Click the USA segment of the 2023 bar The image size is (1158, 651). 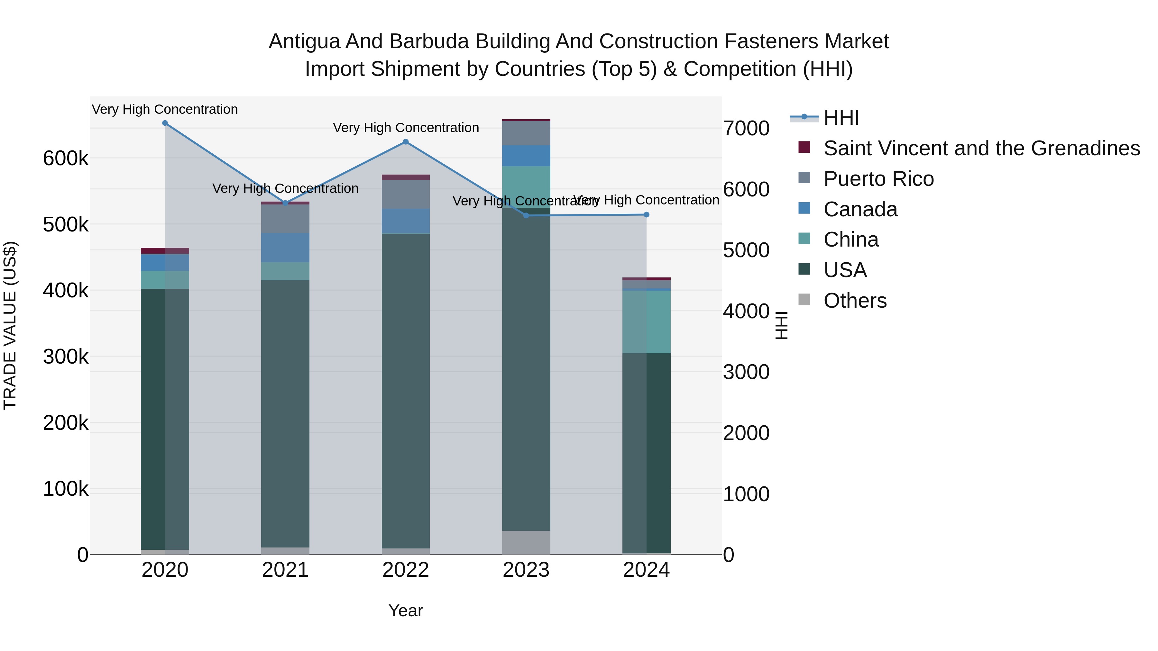coord(526,369)
